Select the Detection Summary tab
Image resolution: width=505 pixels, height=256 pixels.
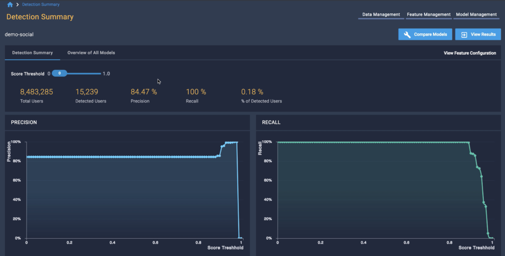[33, 53]
